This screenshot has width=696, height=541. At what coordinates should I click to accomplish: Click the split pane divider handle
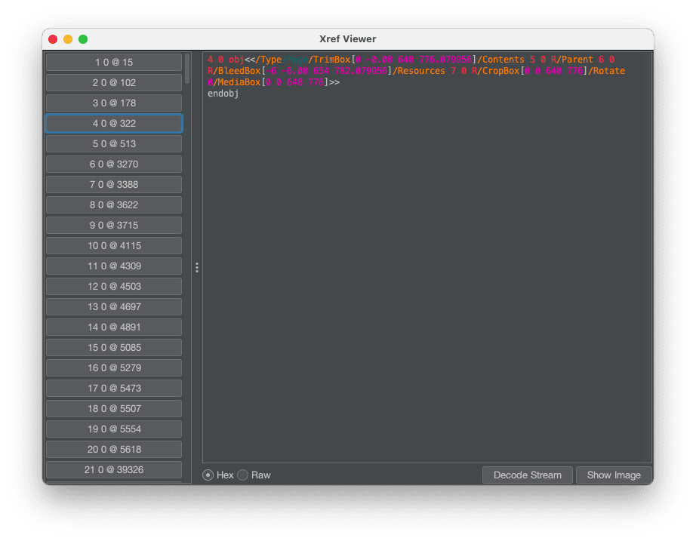(x=197, y=268)
